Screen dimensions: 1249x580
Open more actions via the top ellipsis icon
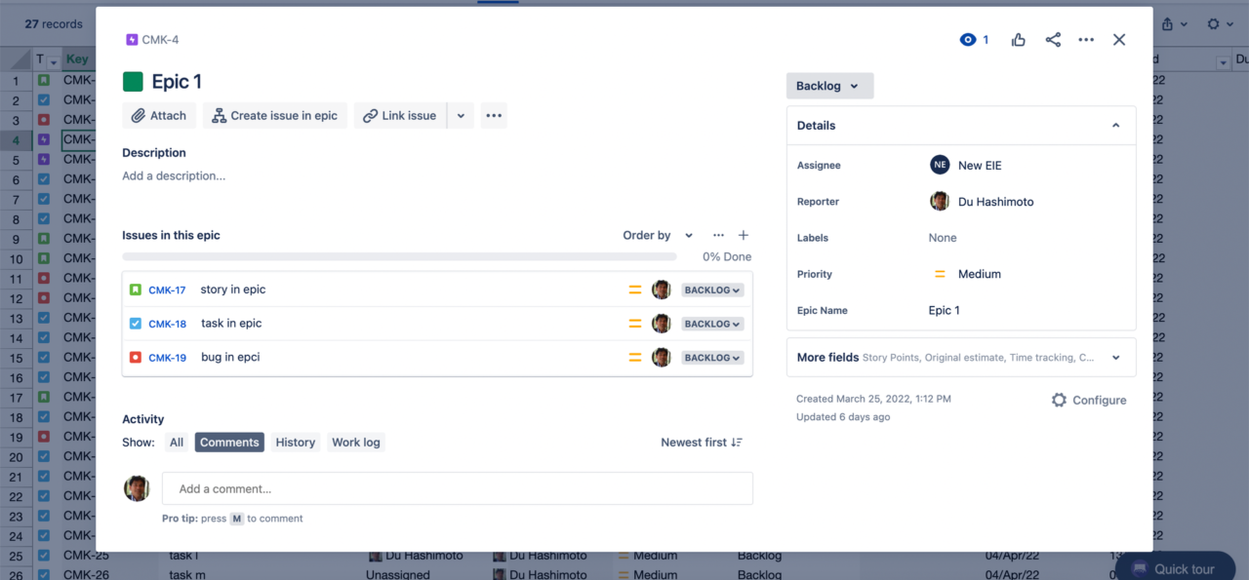(1086, 40)
